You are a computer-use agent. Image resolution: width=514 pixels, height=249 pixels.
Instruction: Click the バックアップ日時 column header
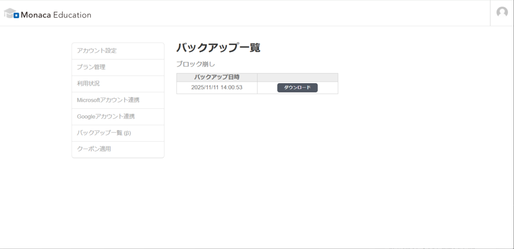217,77
